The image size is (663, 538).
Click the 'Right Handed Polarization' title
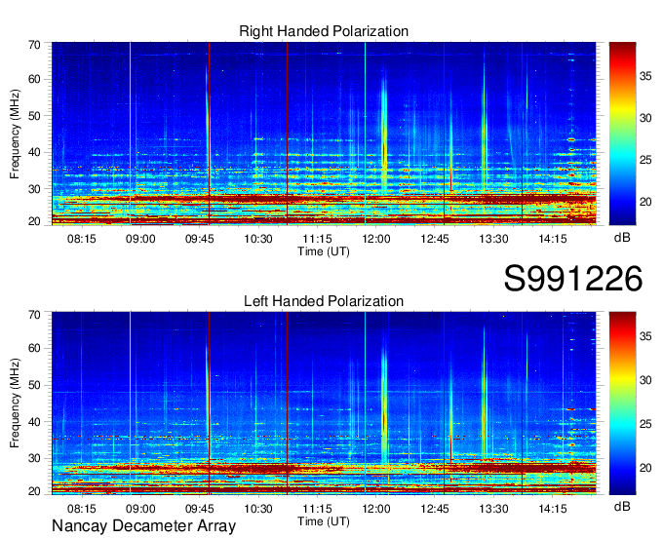click(x=324, y=31)
